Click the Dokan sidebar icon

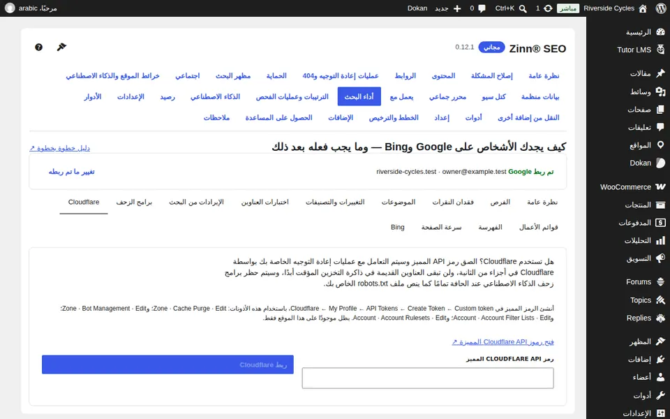(661, 163)
